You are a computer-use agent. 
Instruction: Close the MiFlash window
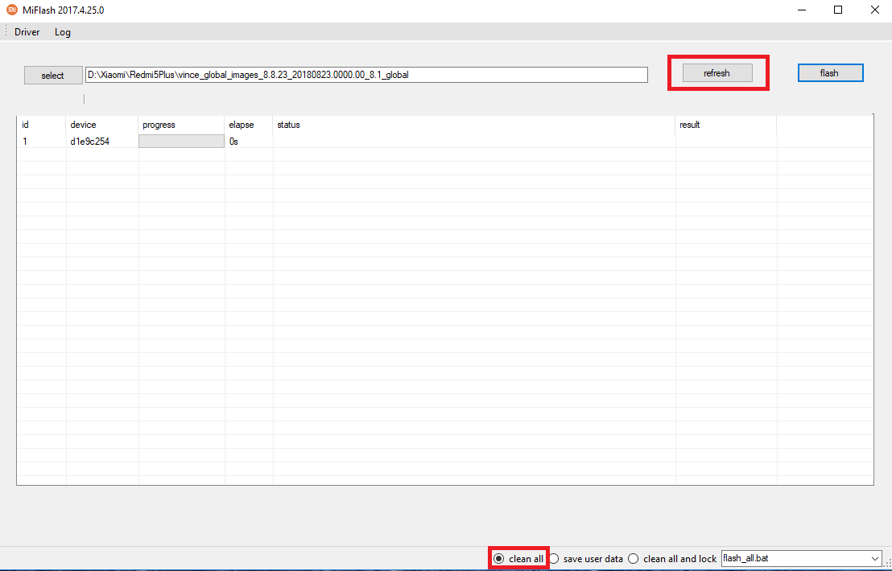[x=875, y=10]
